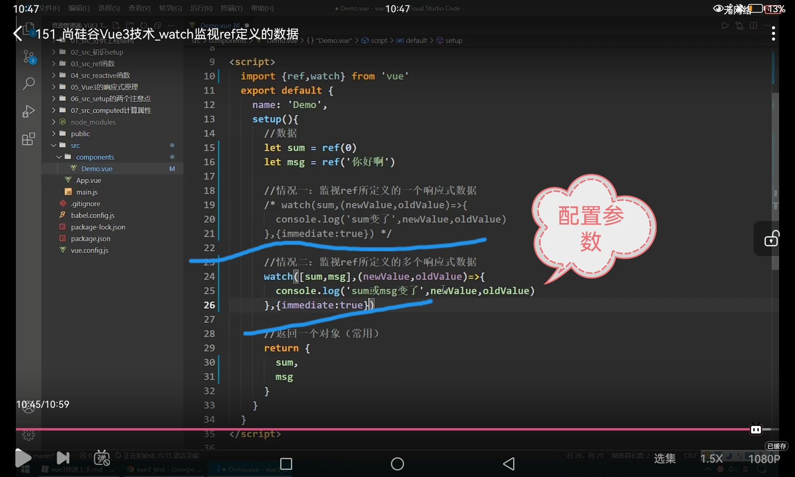Tap the Android back triangle button

[x=509, y=464]
